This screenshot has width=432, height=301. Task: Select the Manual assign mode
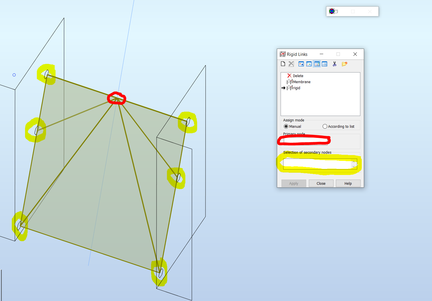click(286, 126)
